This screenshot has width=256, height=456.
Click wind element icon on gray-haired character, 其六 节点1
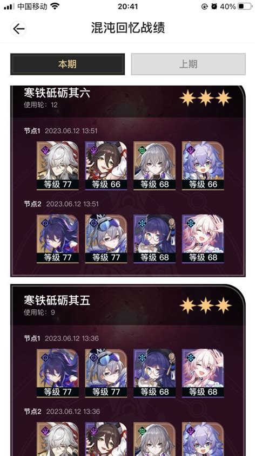click(142, 150)
